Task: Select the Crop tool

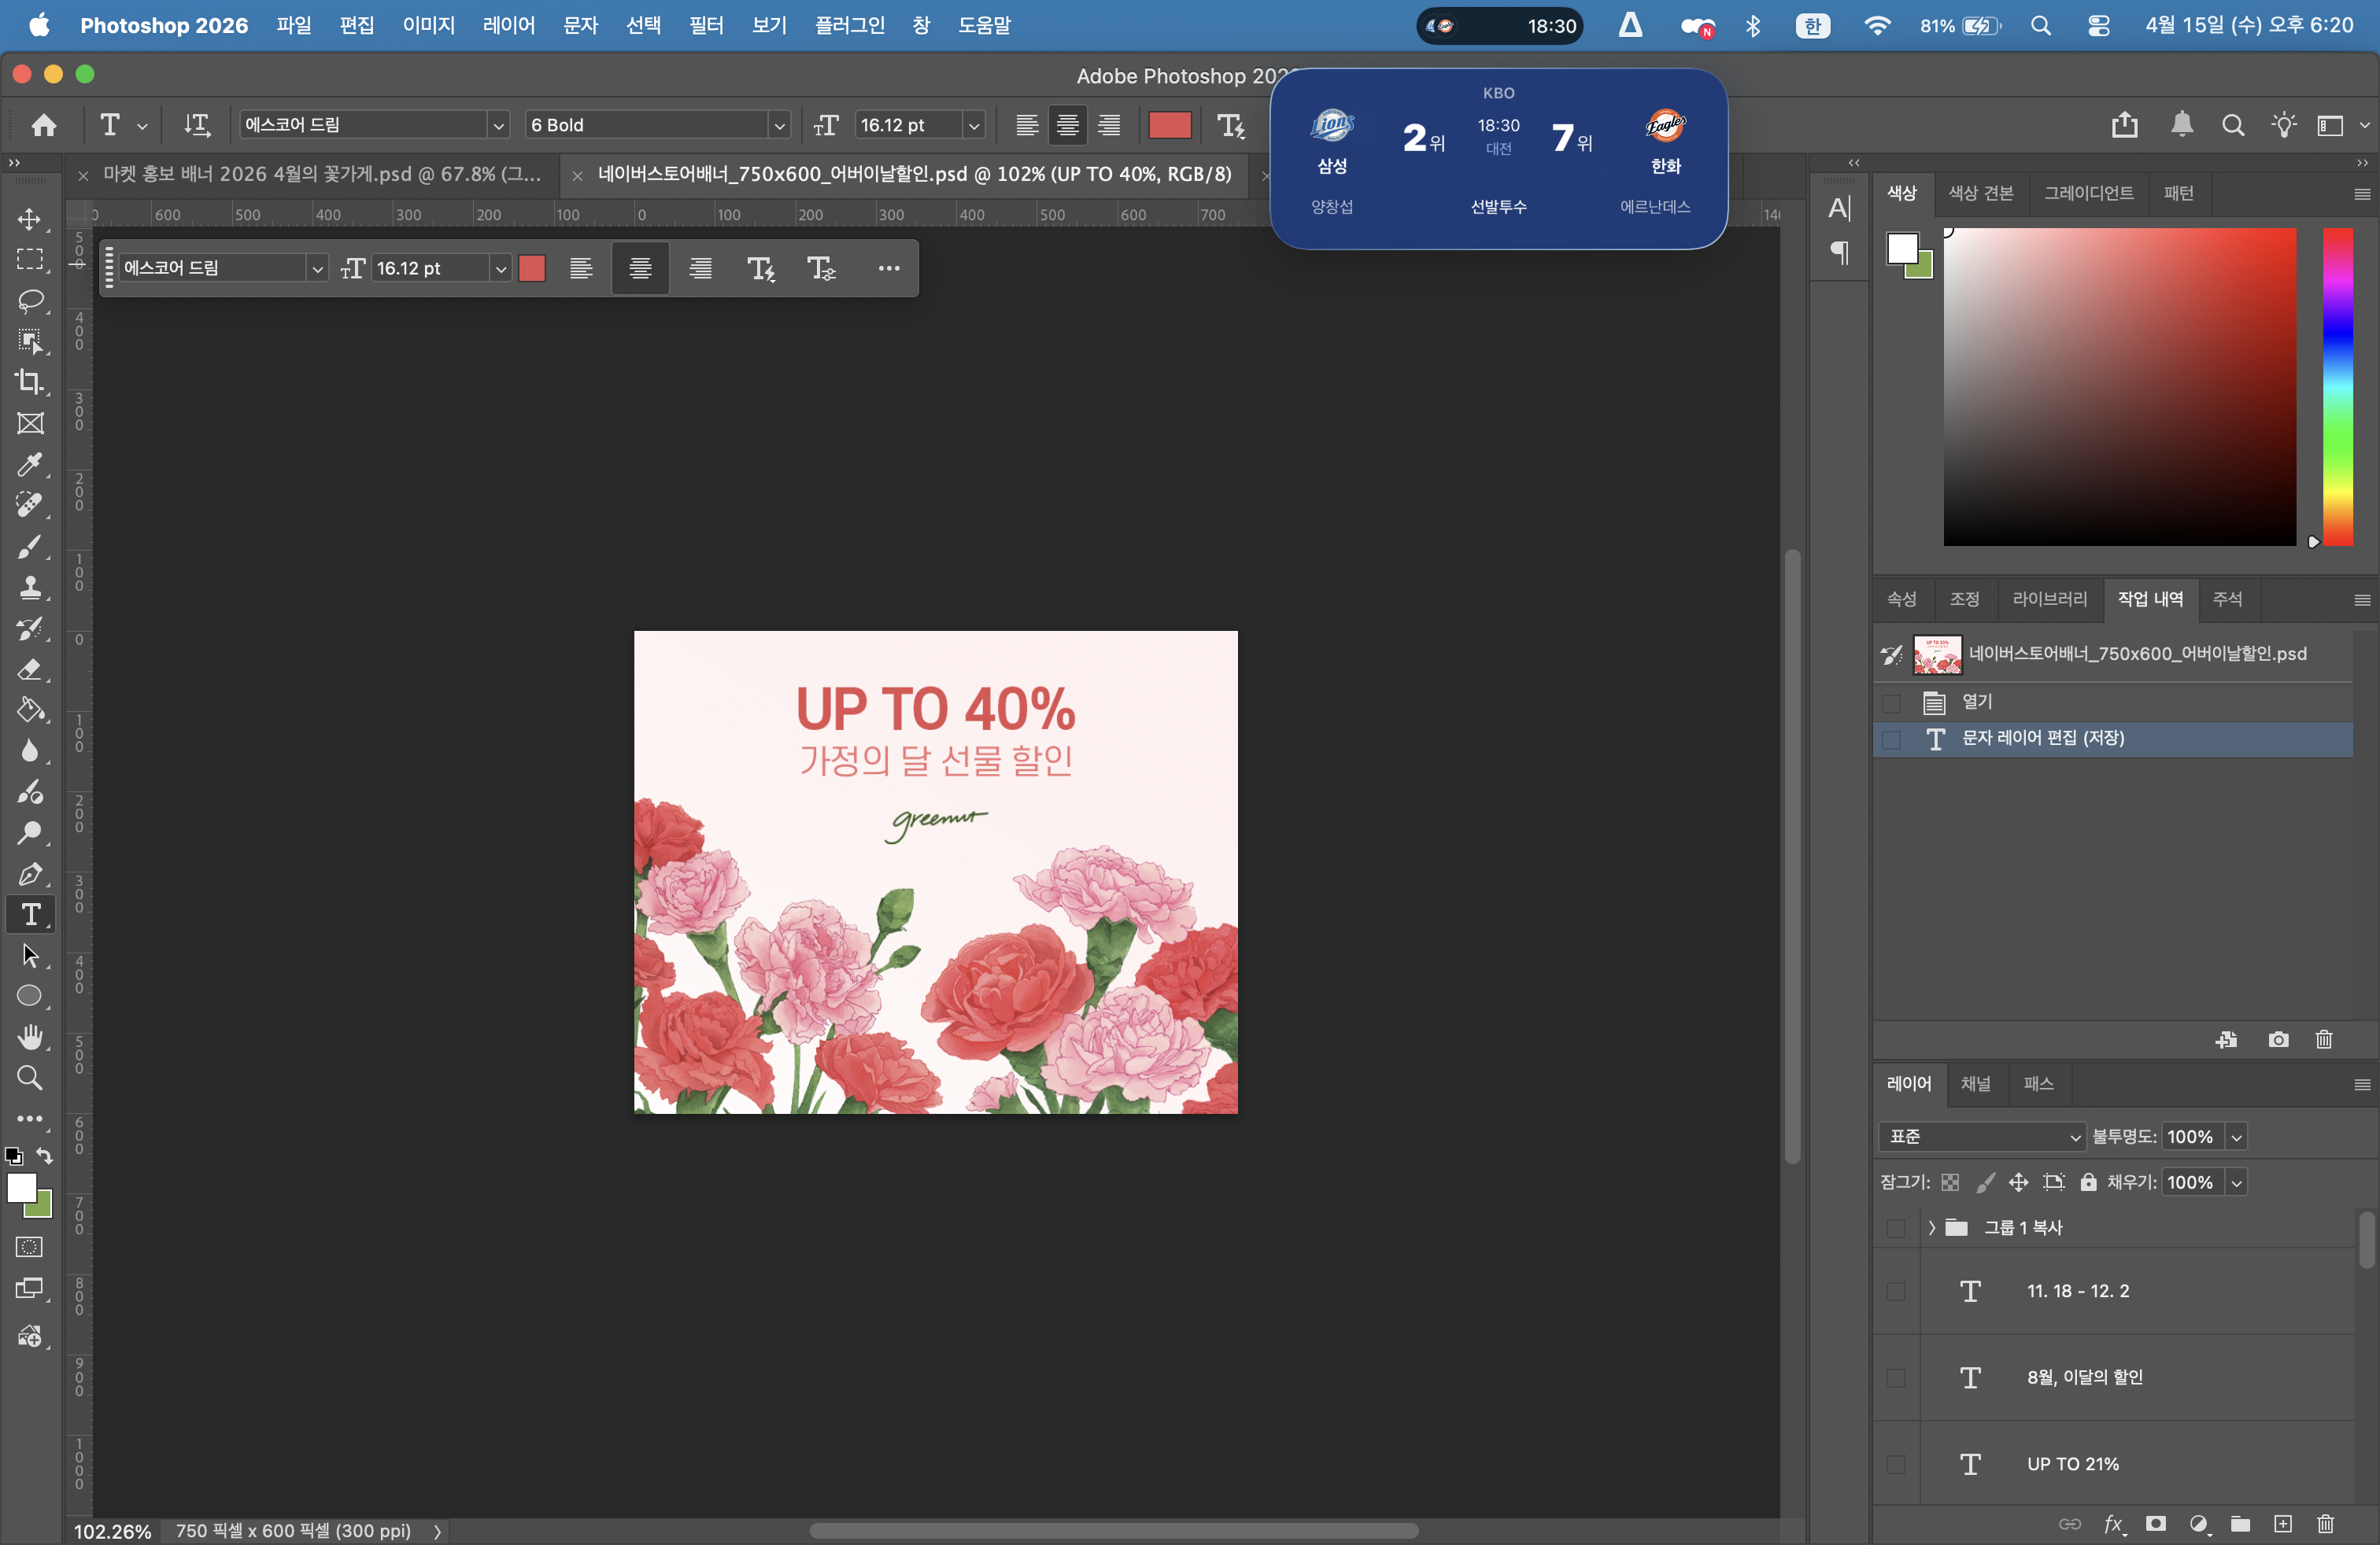Action: pos(30,383)
